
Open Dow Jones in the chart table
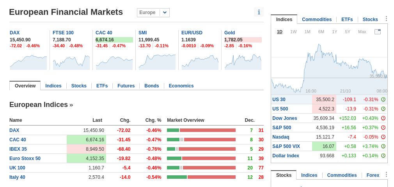click(284, 118)
